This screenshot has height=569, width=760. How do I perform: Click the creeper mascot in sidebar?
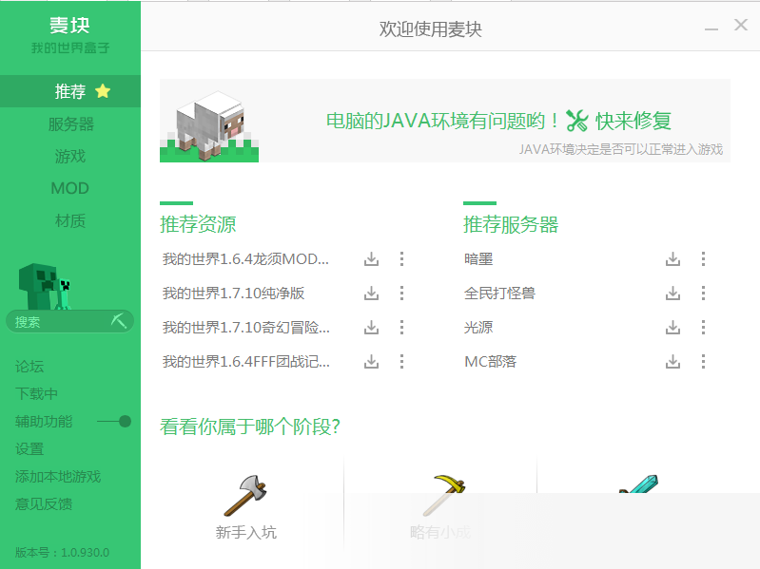click(45, 287)
